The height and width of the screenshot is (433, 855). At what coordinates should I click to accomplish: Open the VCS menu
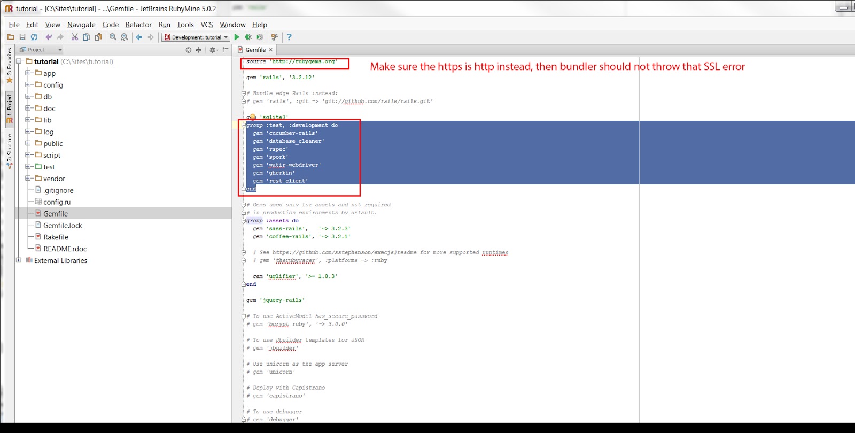207,25
